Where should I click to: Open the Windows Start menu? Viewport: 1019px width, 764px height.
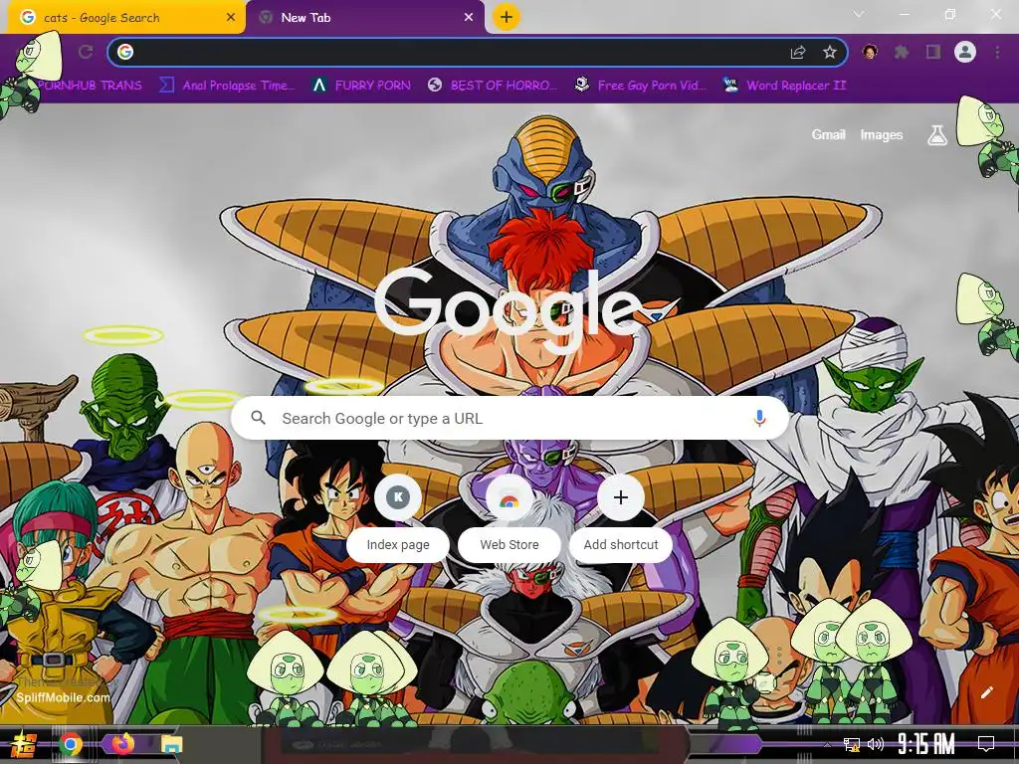(x=23, y=743)
